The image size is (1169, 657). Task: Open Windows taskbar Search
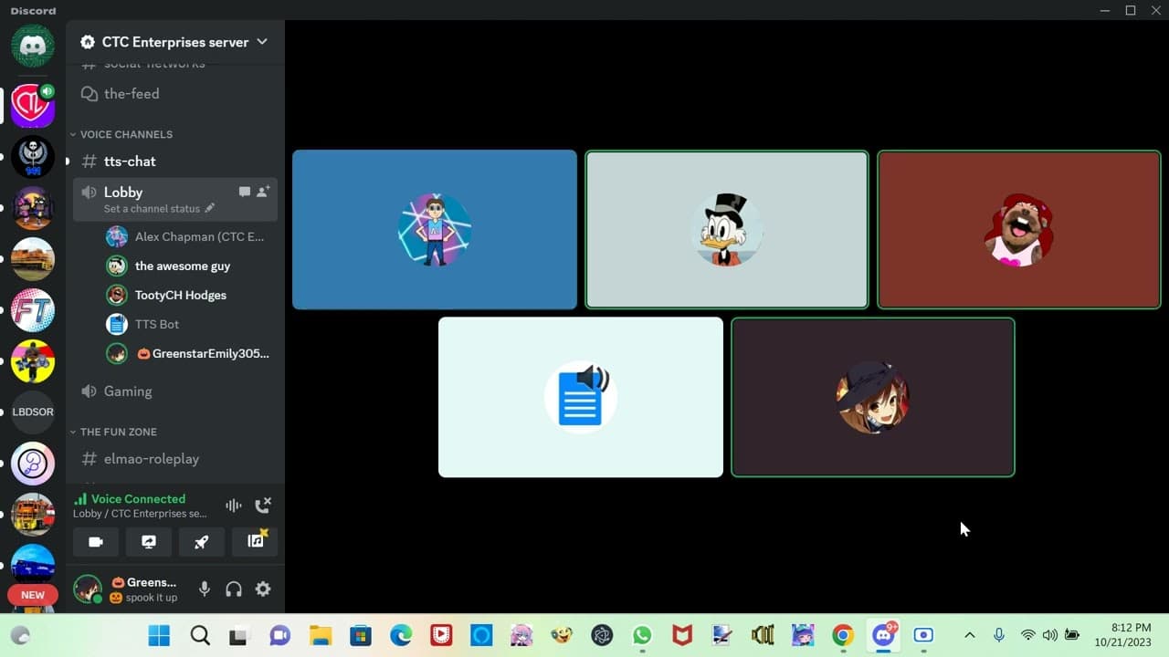tap(200, 635)
